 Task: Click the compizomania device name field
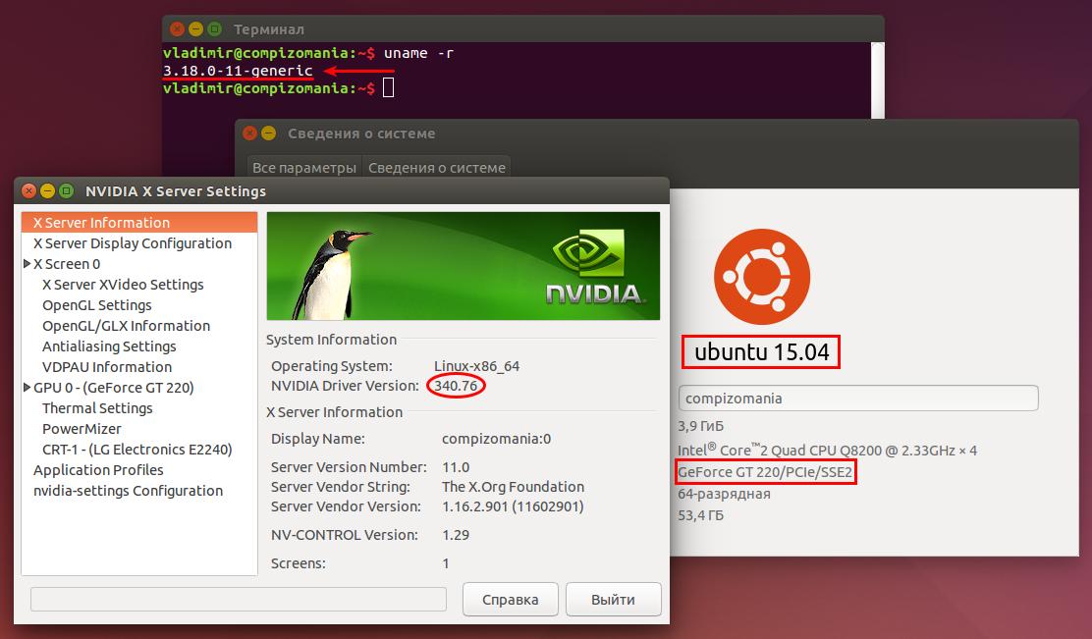click(x=858, y=399)
